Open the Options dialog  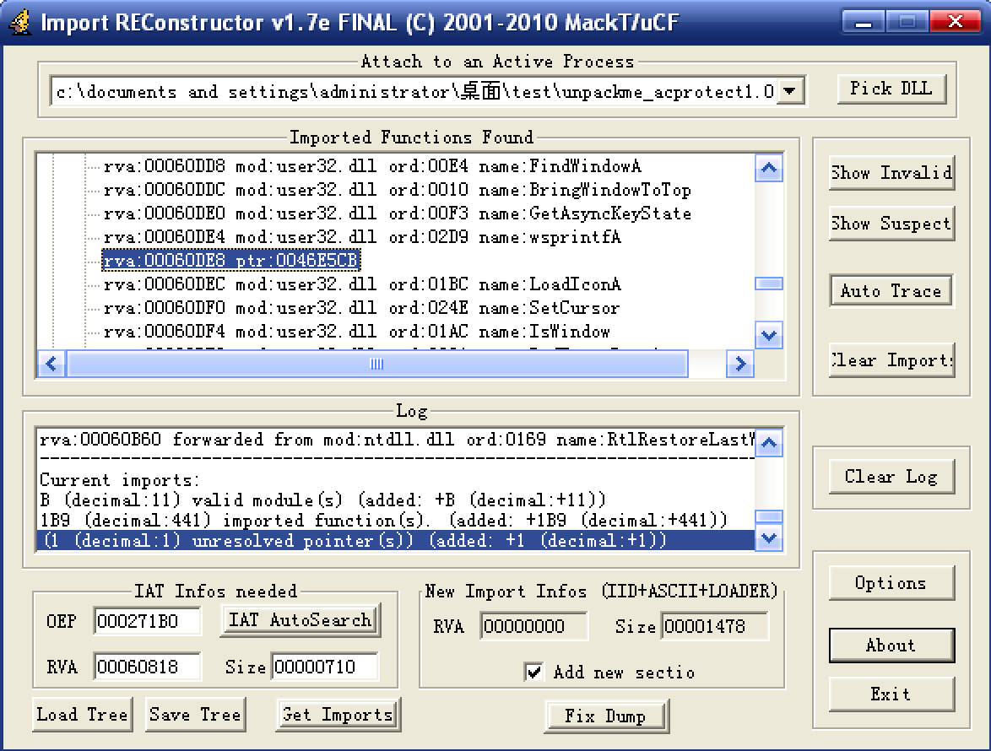(891, 583)
